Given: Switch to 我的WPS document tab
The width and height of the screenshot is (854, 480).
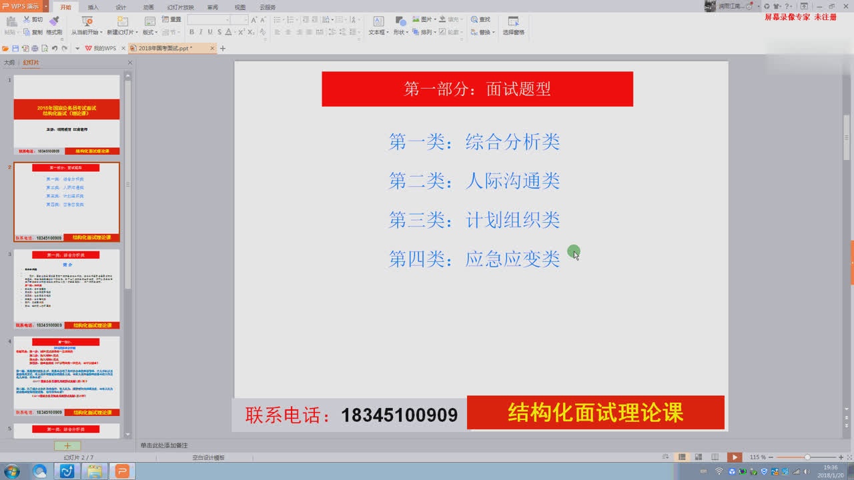Looking at the screenshot, I should [100, 48].
